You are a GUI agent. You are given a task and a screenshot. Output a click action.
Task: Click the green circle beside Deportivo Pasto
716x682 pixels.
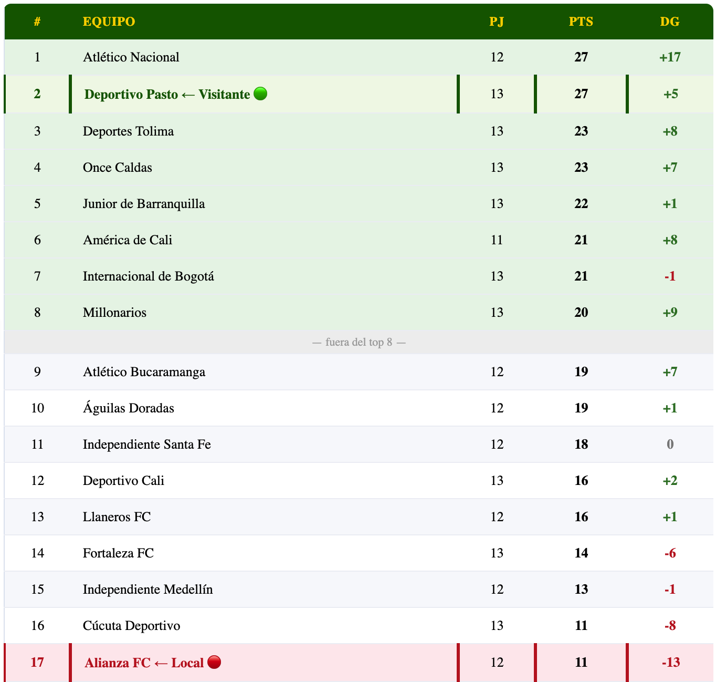260,94
